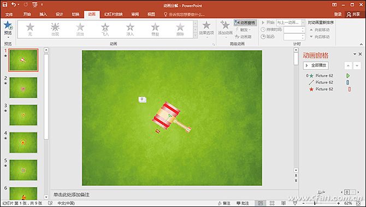The width and height of the screenshot is (366, 207).
Task: Select slide 5 thumbnail
Action: [23, 170]
